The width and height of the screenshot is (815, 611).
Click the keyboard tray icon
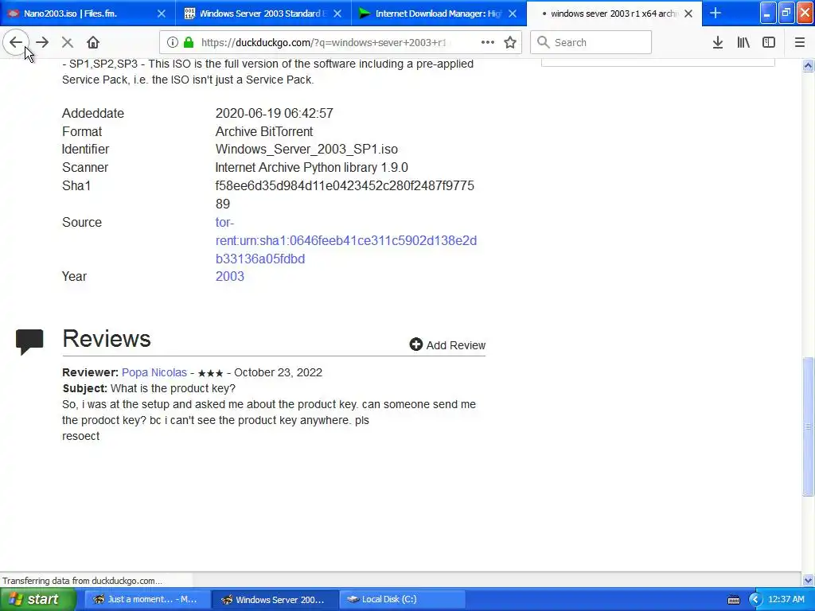[733, 600]
